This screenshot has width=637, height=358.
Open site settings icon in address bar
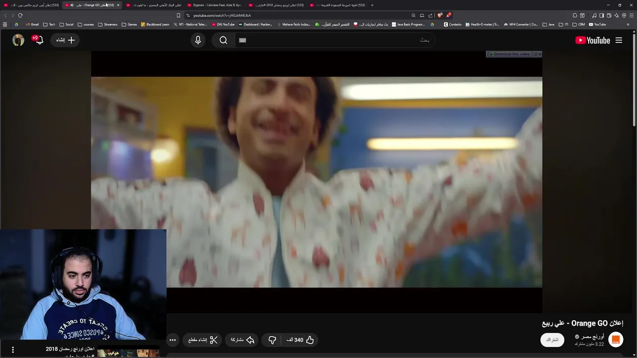click(188, 15)
